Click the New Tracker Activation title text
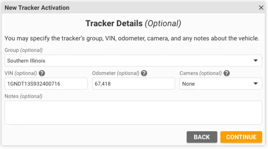This screenshot has height=149, width=268. (x=37, y=8)
